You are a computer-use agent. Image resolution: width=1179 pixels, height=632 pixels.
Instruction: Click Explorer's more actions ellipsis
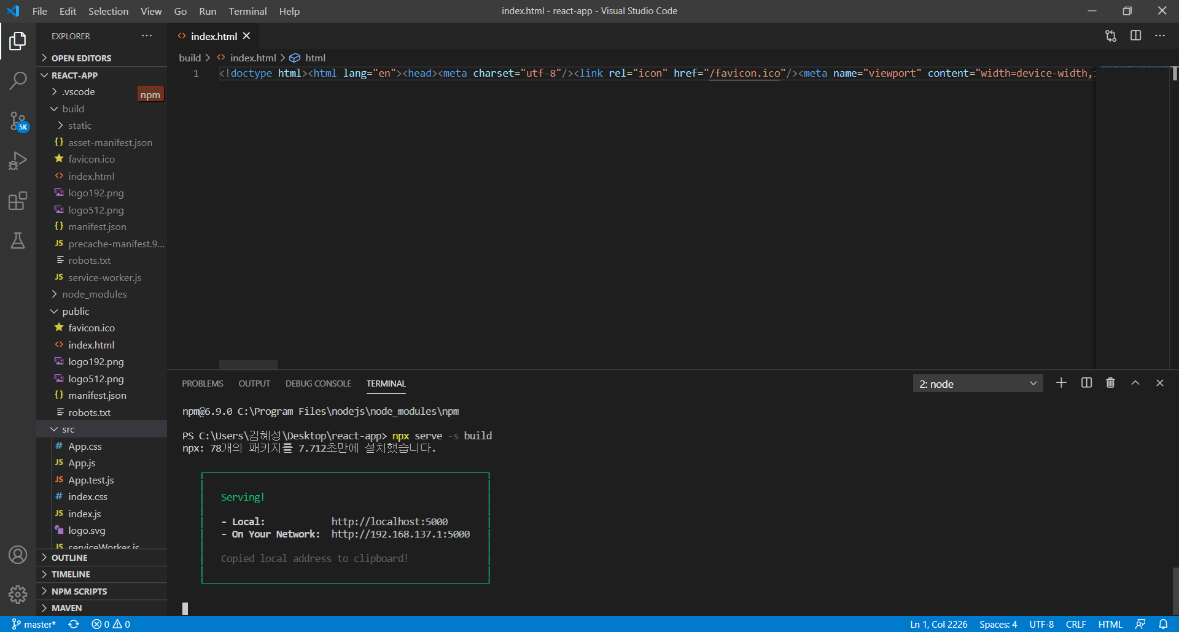147,36
